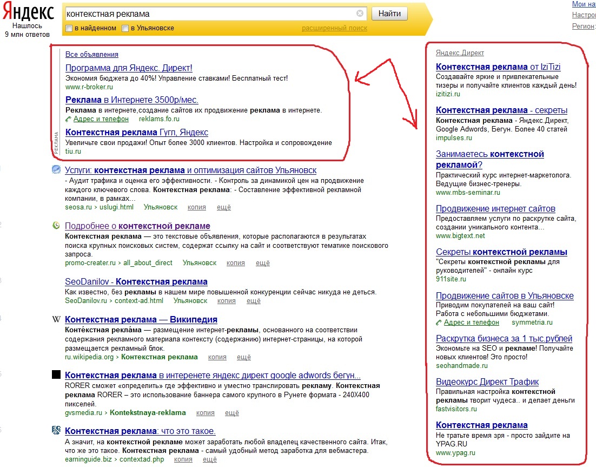This screenshot has width=596, height=467.
Task: Click the 911site.ru ad URL
Action: [x=451, y=279]
